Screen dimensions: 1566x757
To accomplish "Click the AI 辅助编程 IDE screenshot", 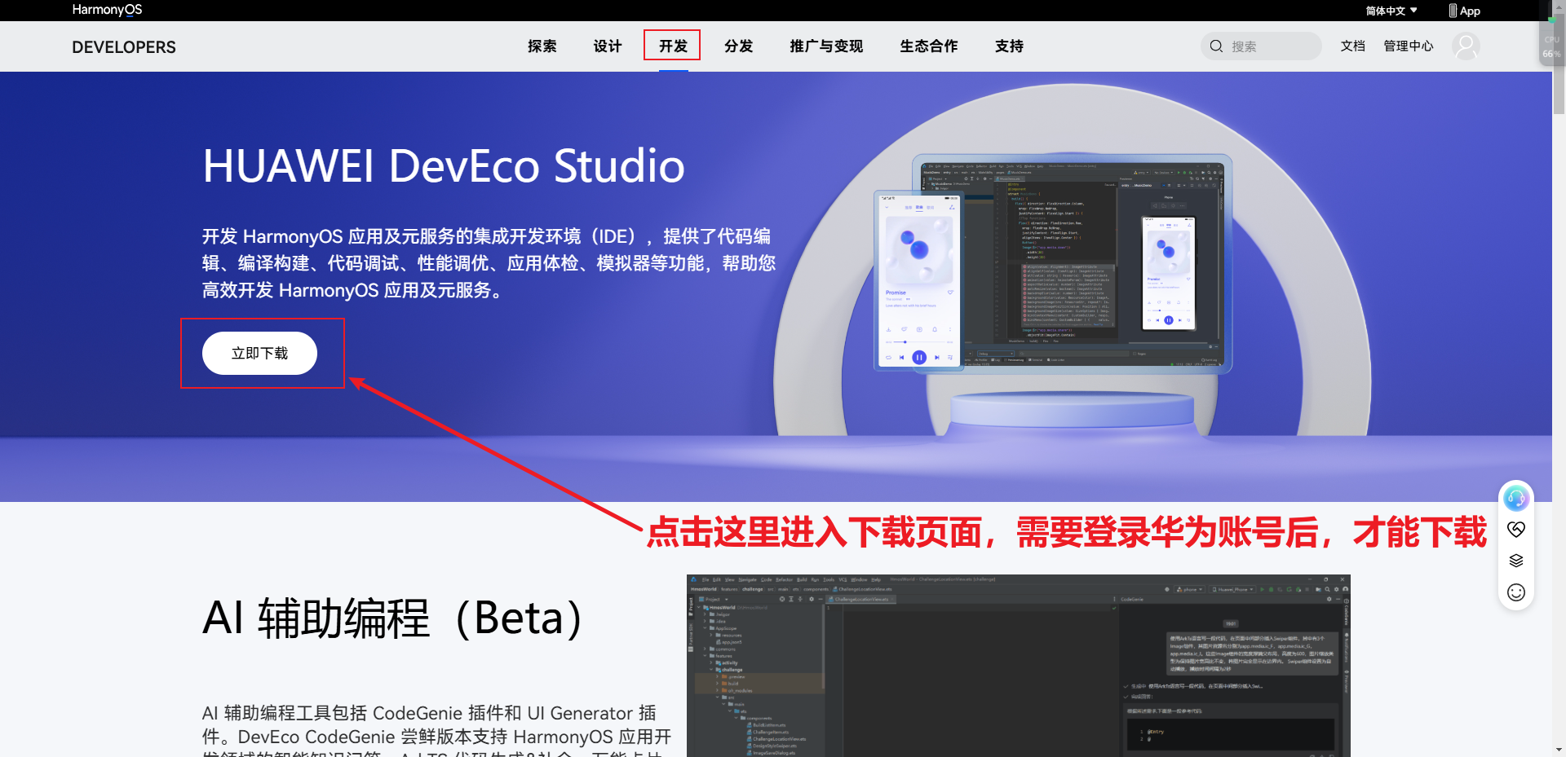I will [x=1018, y=666].
